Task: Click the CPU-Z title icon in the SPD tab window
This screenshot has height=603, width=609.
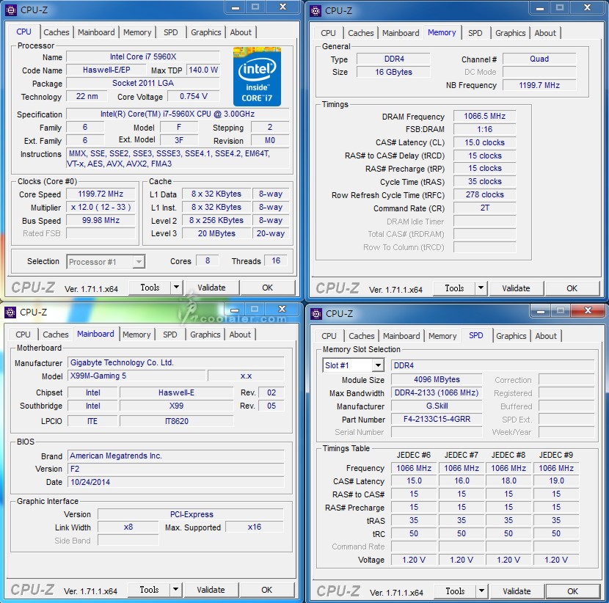Action: coord(316,314)
